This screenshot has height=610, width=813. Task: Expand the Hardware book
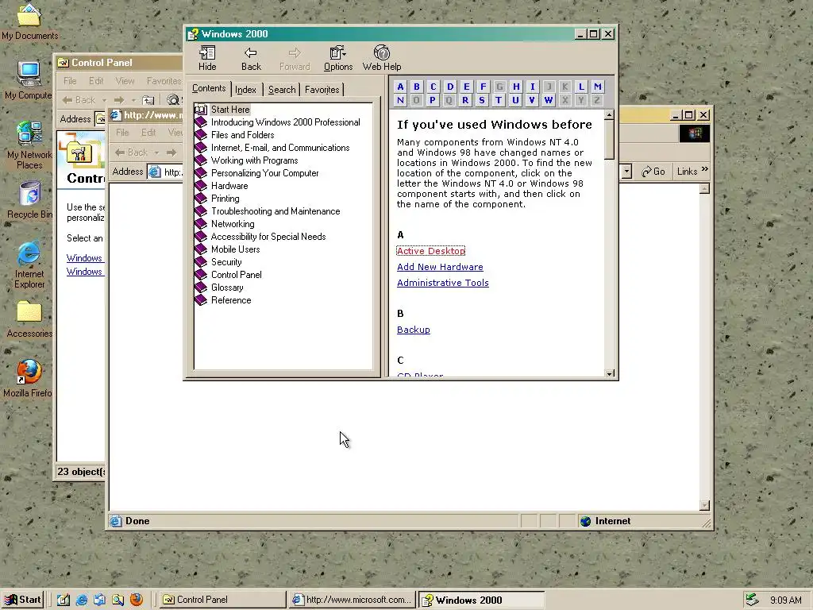tap(229, 186)
